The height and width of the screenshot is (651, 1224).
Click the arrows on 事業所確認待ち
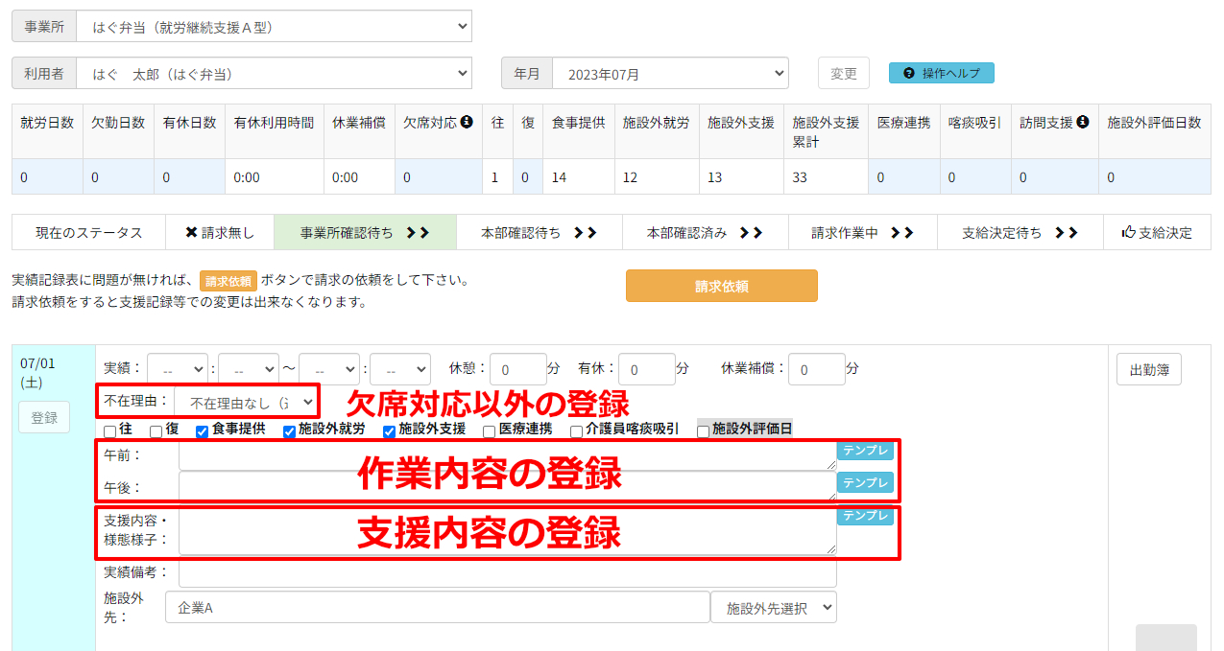pyautogui.click(x=418, y=233)
